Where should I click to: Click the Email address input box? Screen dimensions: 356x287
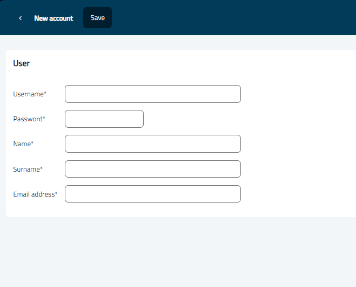[x=152, y=194]
